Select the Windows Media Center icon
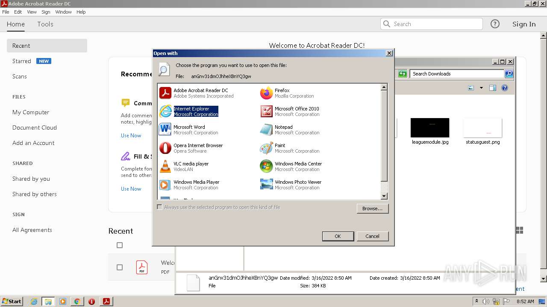The height and width of the screenshot is (307, 547). [x=266, y=166]
